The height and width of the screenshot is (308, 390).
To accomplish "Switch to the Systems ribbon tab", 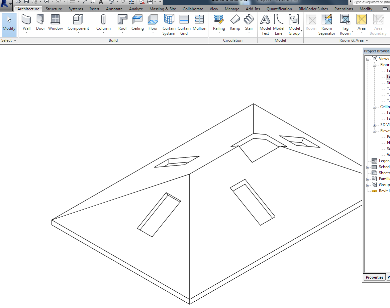I will [x=76, y=9].
